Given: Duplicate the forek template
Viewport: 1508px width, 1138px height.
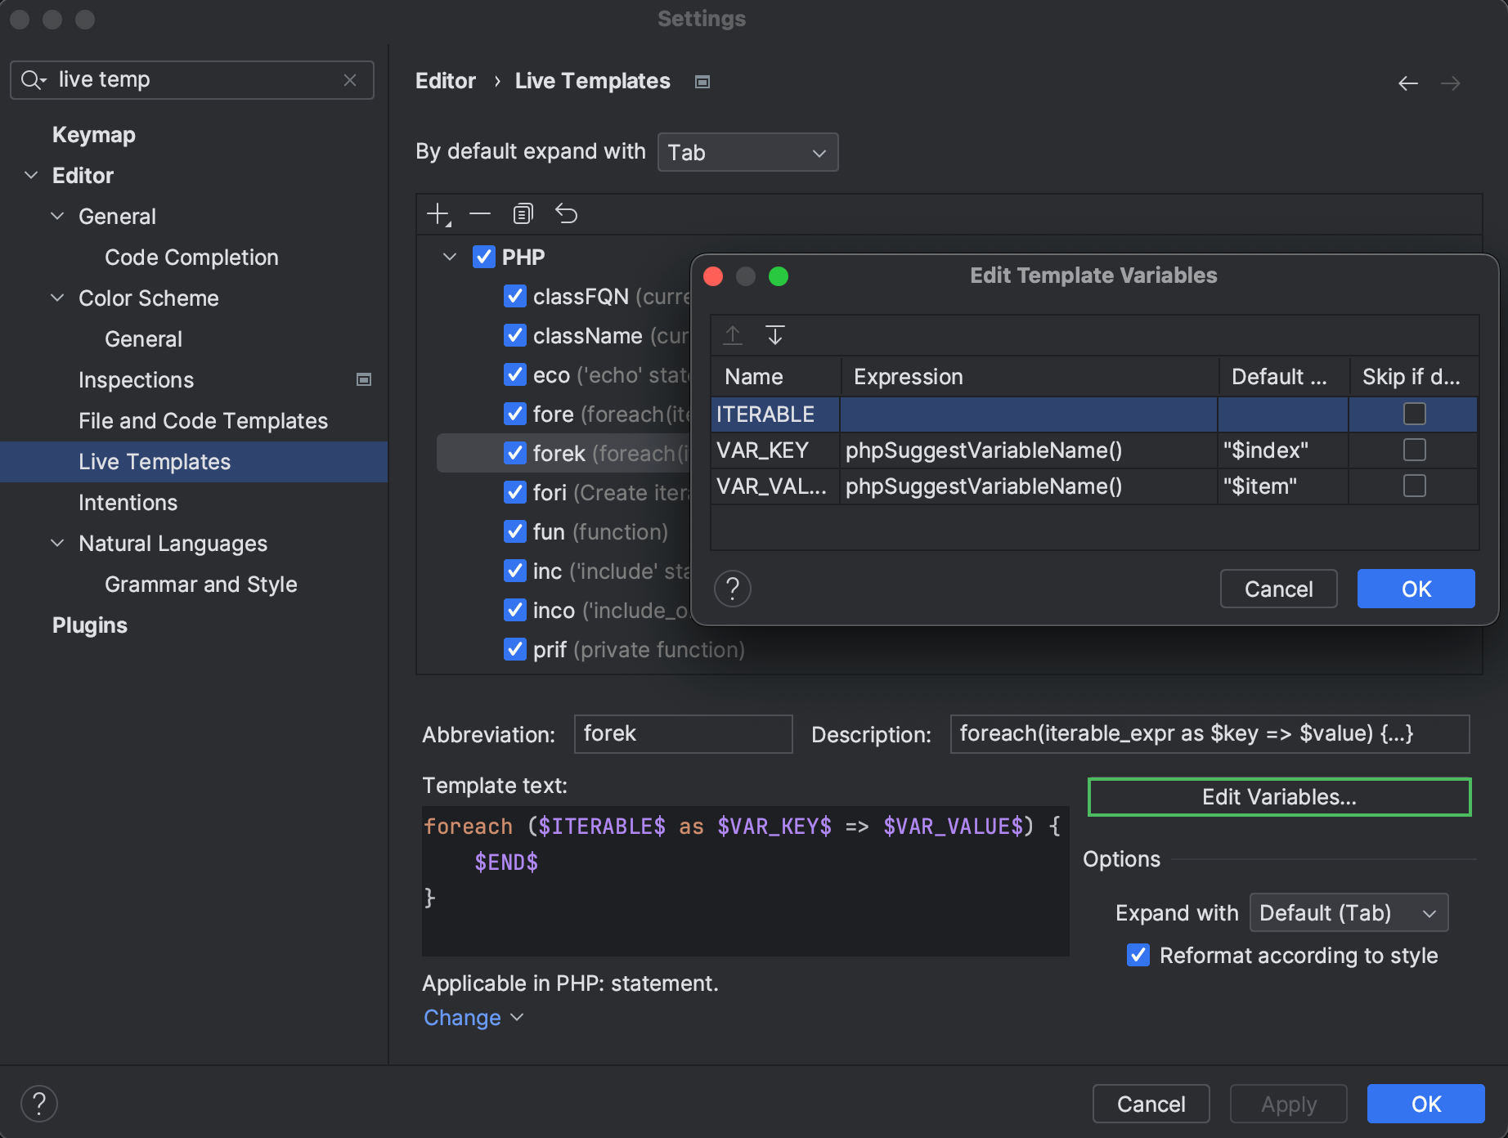Looking at the screenshot, I should 523,213.
